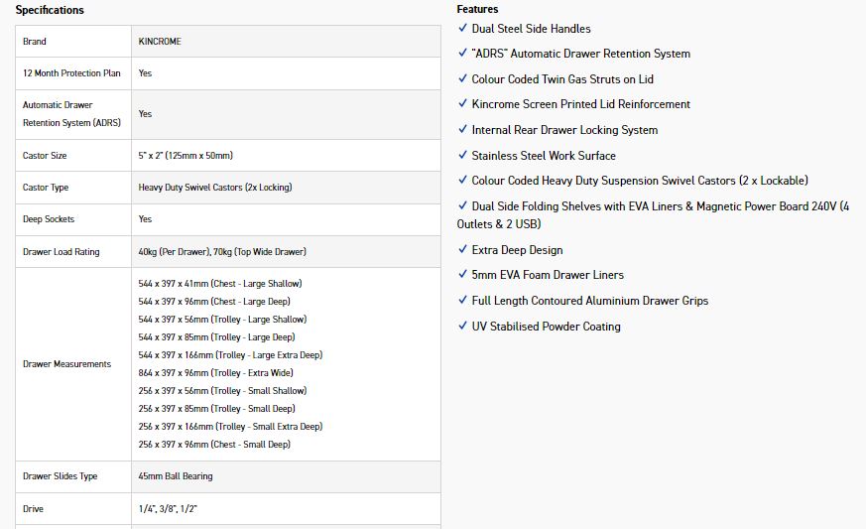Click the checkmark beside Kincrome Screen Printed Lid Reinforcement
The width and height of the screenshot is (866, 529).
(462, 103)
